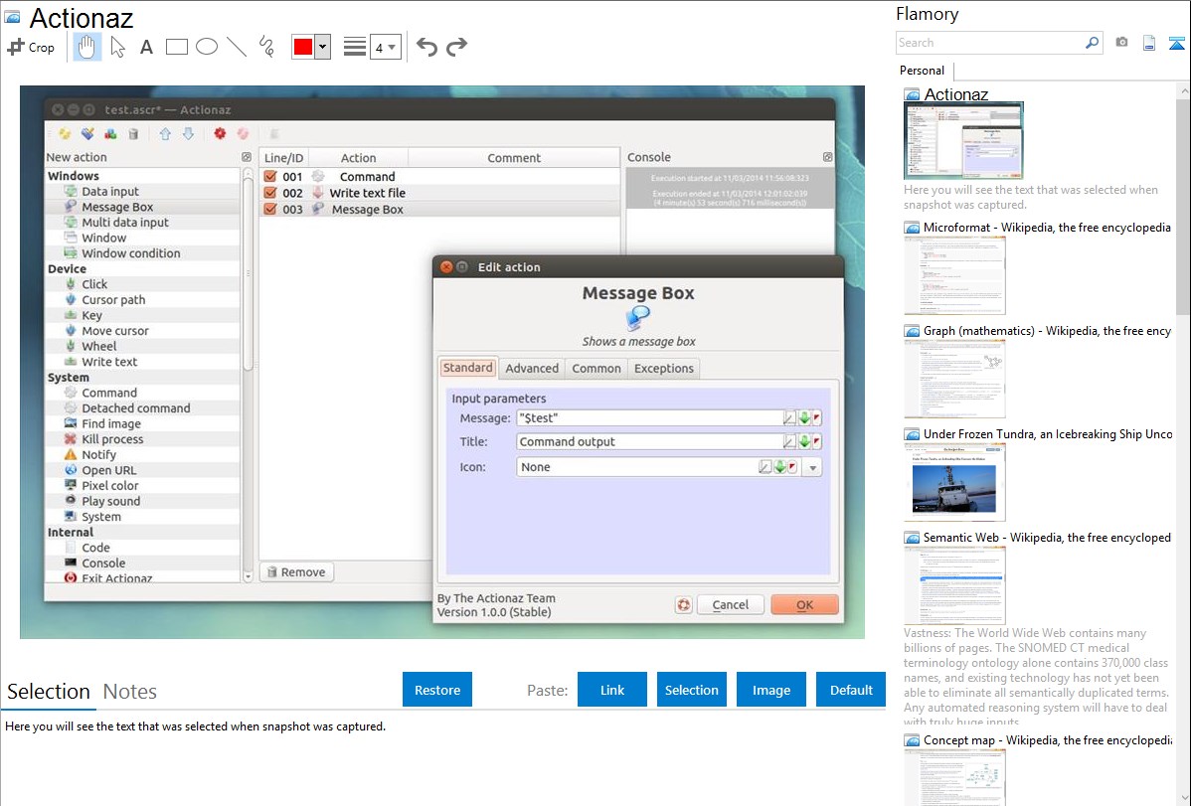Open the Actionaz snapshot thumbnail

[x=963, y=140]
